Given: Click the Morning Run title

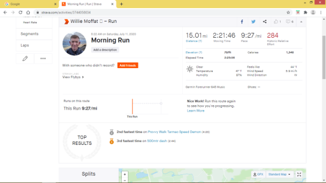Looking at the screenshot, I should tap(111, 40).
